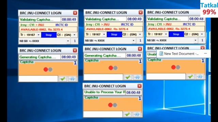
Task: Refresh captcha in Unable to Process 08:00:48 window
Action: click(137, 114)
